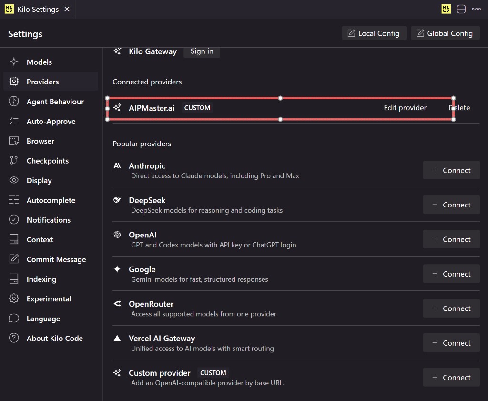Open the Experimental settings section
Screen dimensions: 488x401
[x=51, y=298]
